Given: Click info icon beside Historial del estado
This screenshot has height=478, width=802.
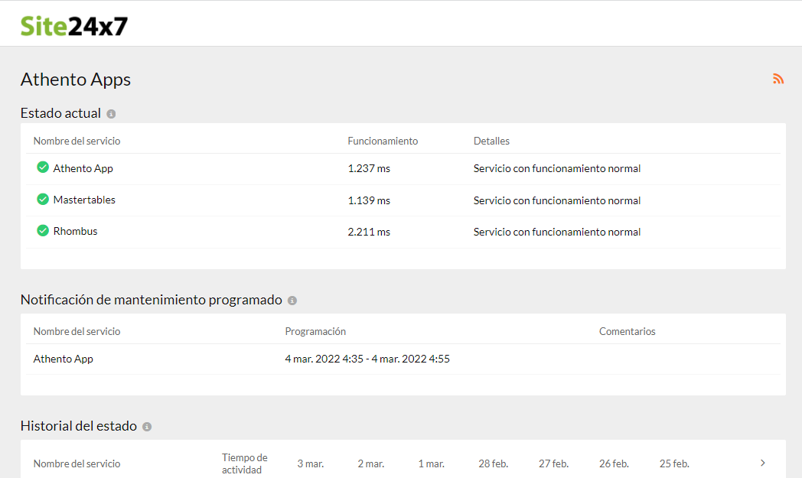Looking at the screenshot, I should (x=147, y=427).
